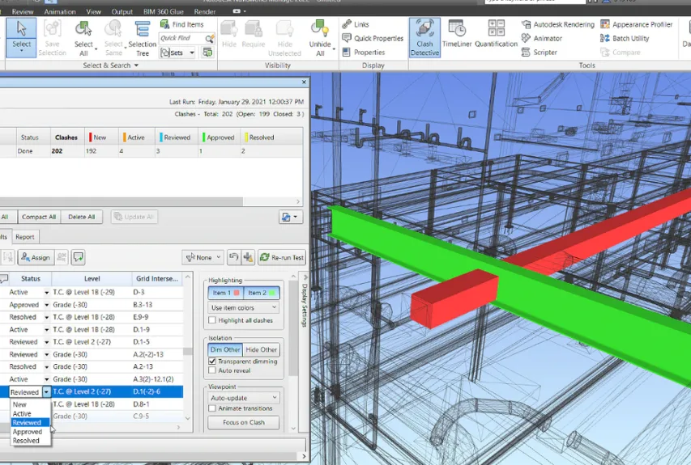
Task: Click the Add Comment speech bubble icon
Action: coord(78,257)
